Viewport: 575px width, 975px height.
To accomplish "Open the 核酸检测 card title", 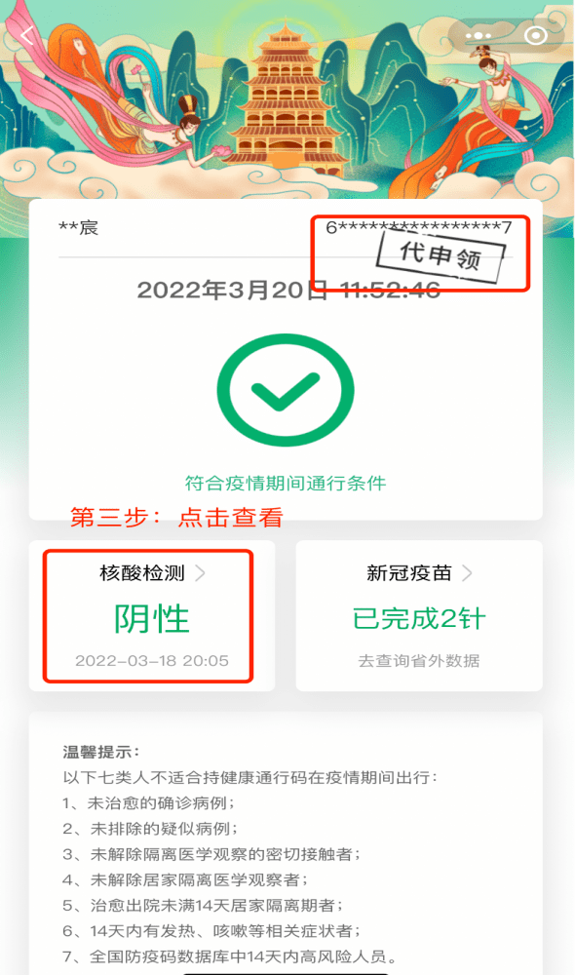I will [142, 572].
